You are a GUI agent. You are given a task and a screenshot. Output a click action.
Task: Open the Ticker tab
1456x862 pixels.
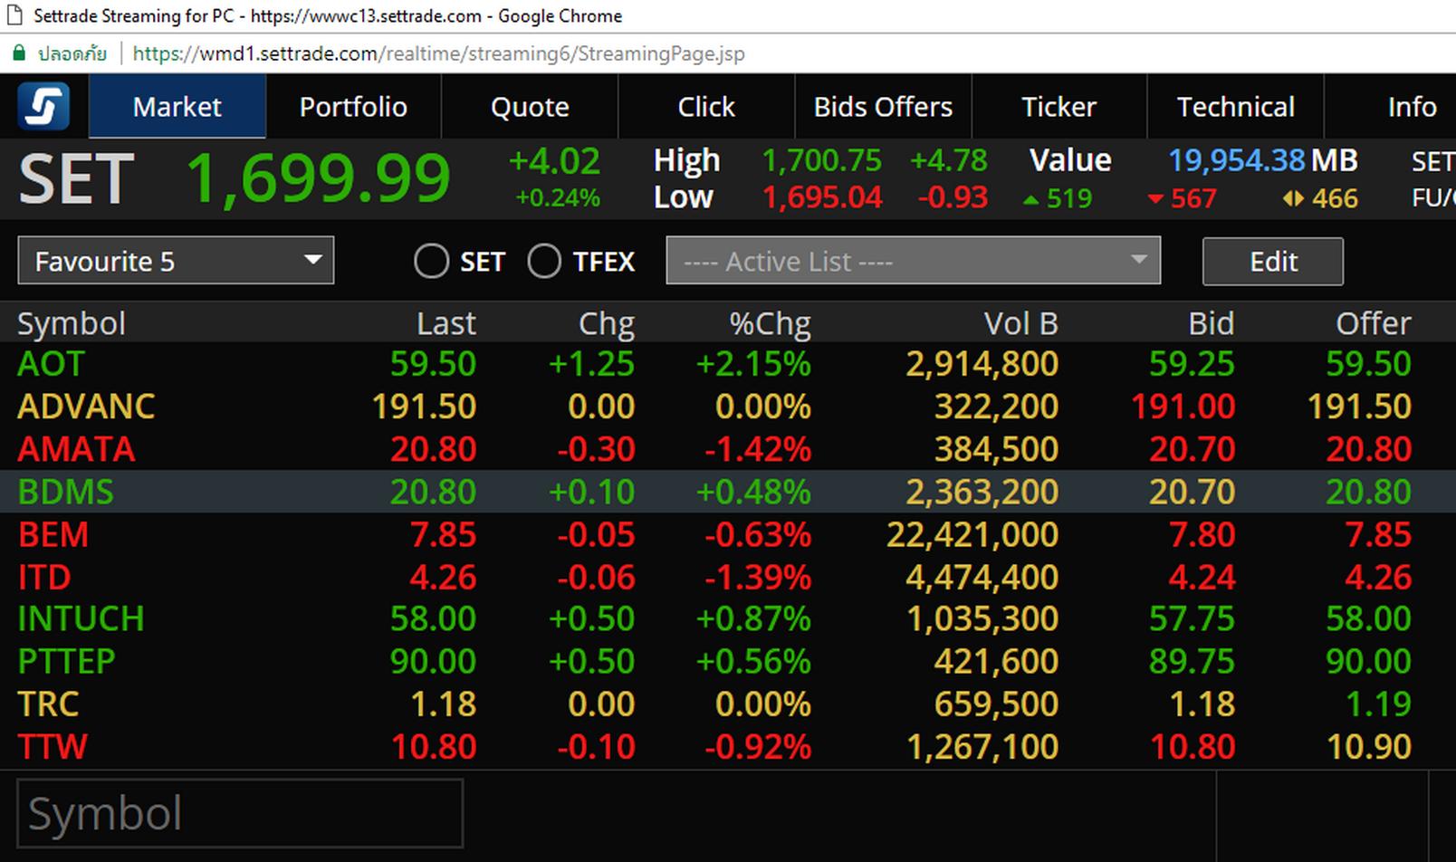[x=1058, y=106]
